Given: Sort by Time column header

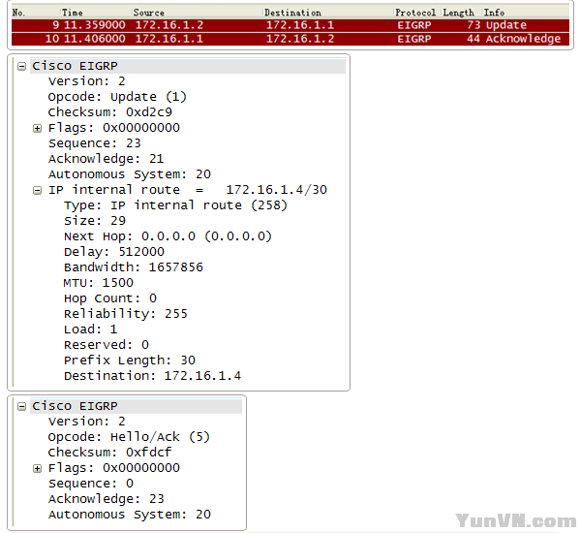Looking at the screenshot, I should (x=72, y=13).
